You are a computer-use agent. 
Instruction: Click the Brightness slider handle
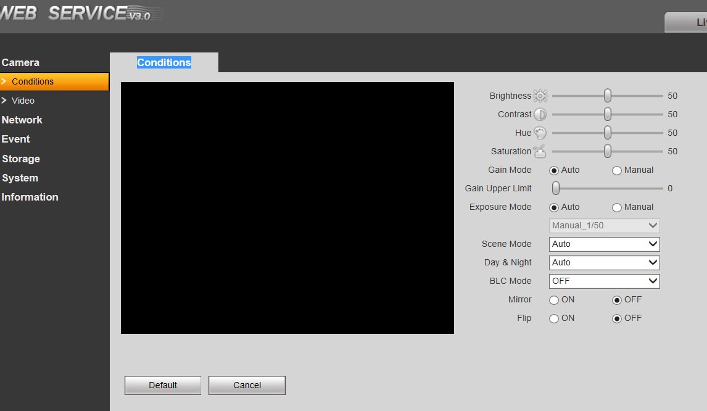(x=608, y=96)
